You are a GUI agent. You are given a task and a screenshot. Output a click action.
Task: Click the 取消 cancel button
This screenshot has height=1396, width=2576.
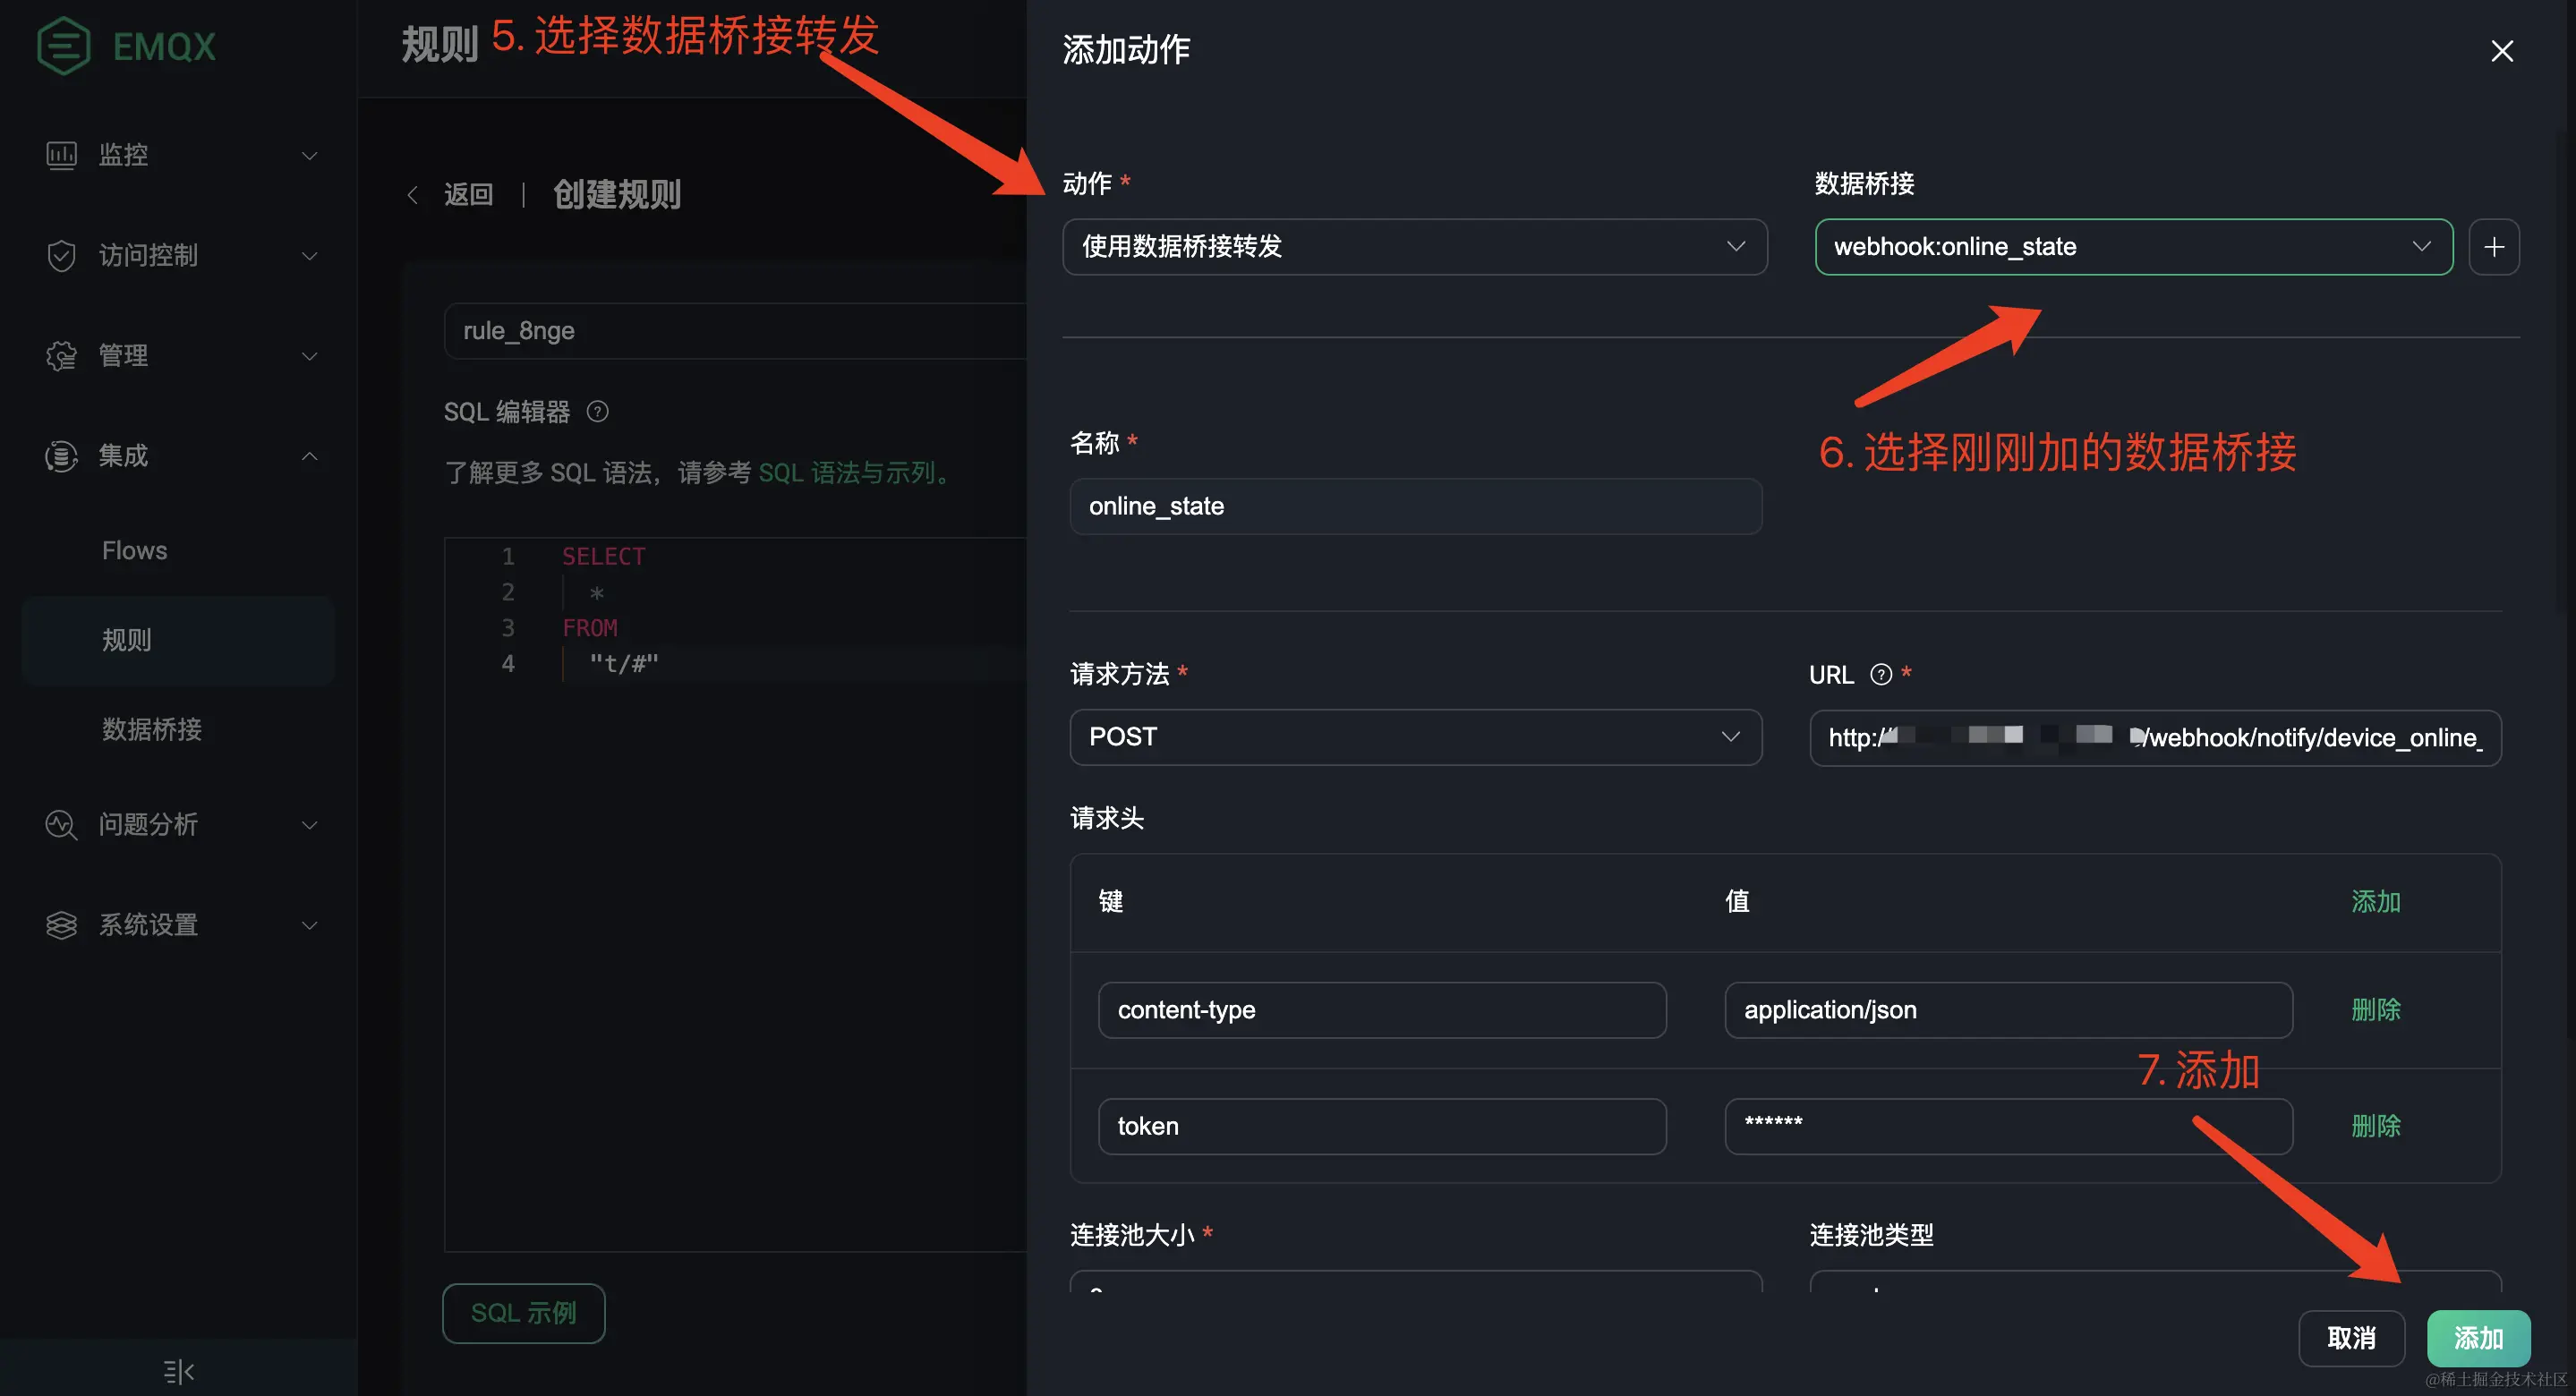coord(2351,1338)
